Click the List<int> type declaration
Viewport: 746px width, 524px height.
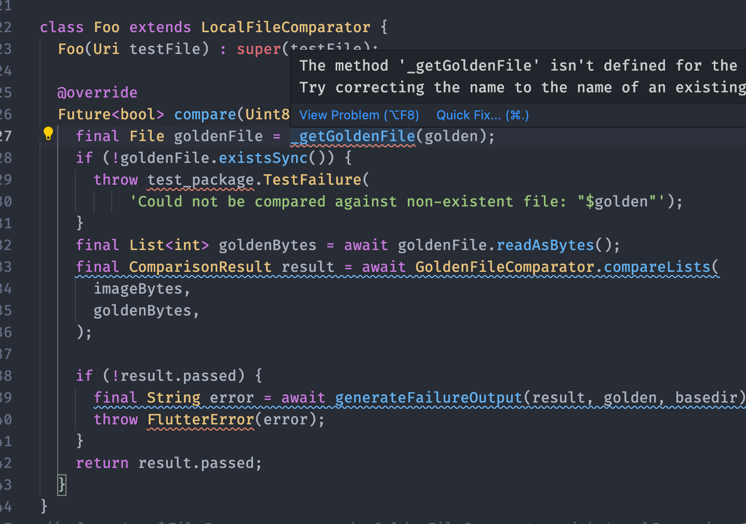(x=169, y=245)
